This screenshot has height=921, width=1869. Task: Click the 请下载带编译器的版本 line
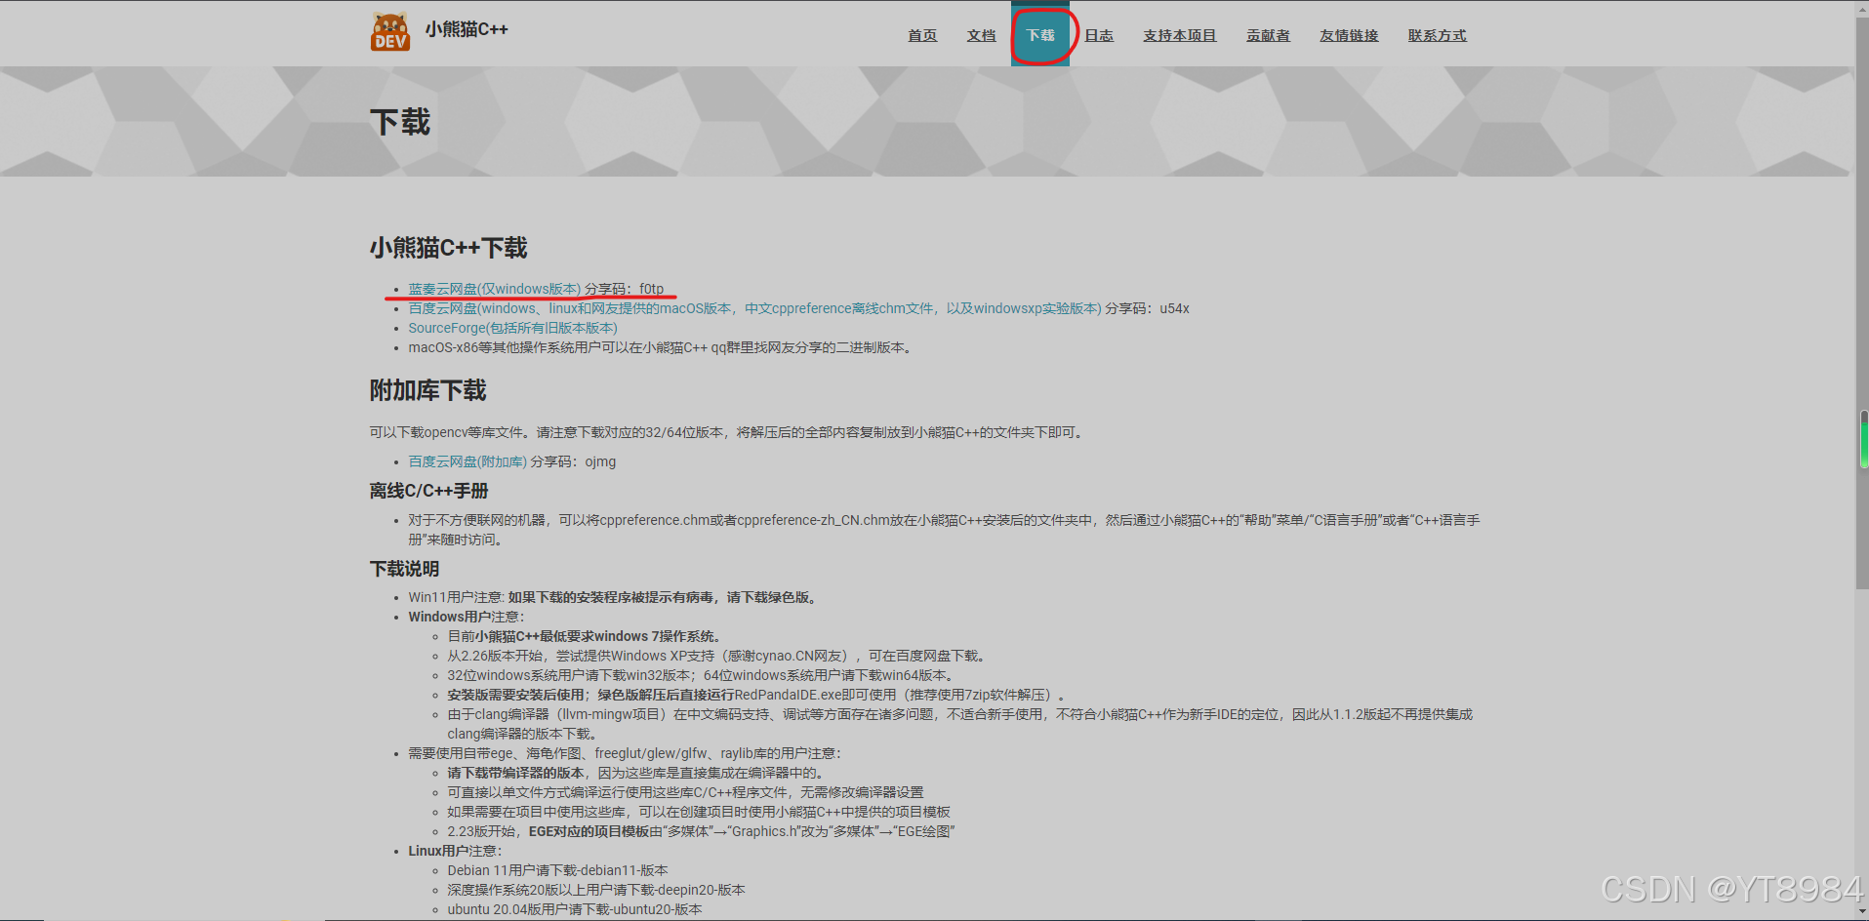pyautogui.click(x=636, y=773)
